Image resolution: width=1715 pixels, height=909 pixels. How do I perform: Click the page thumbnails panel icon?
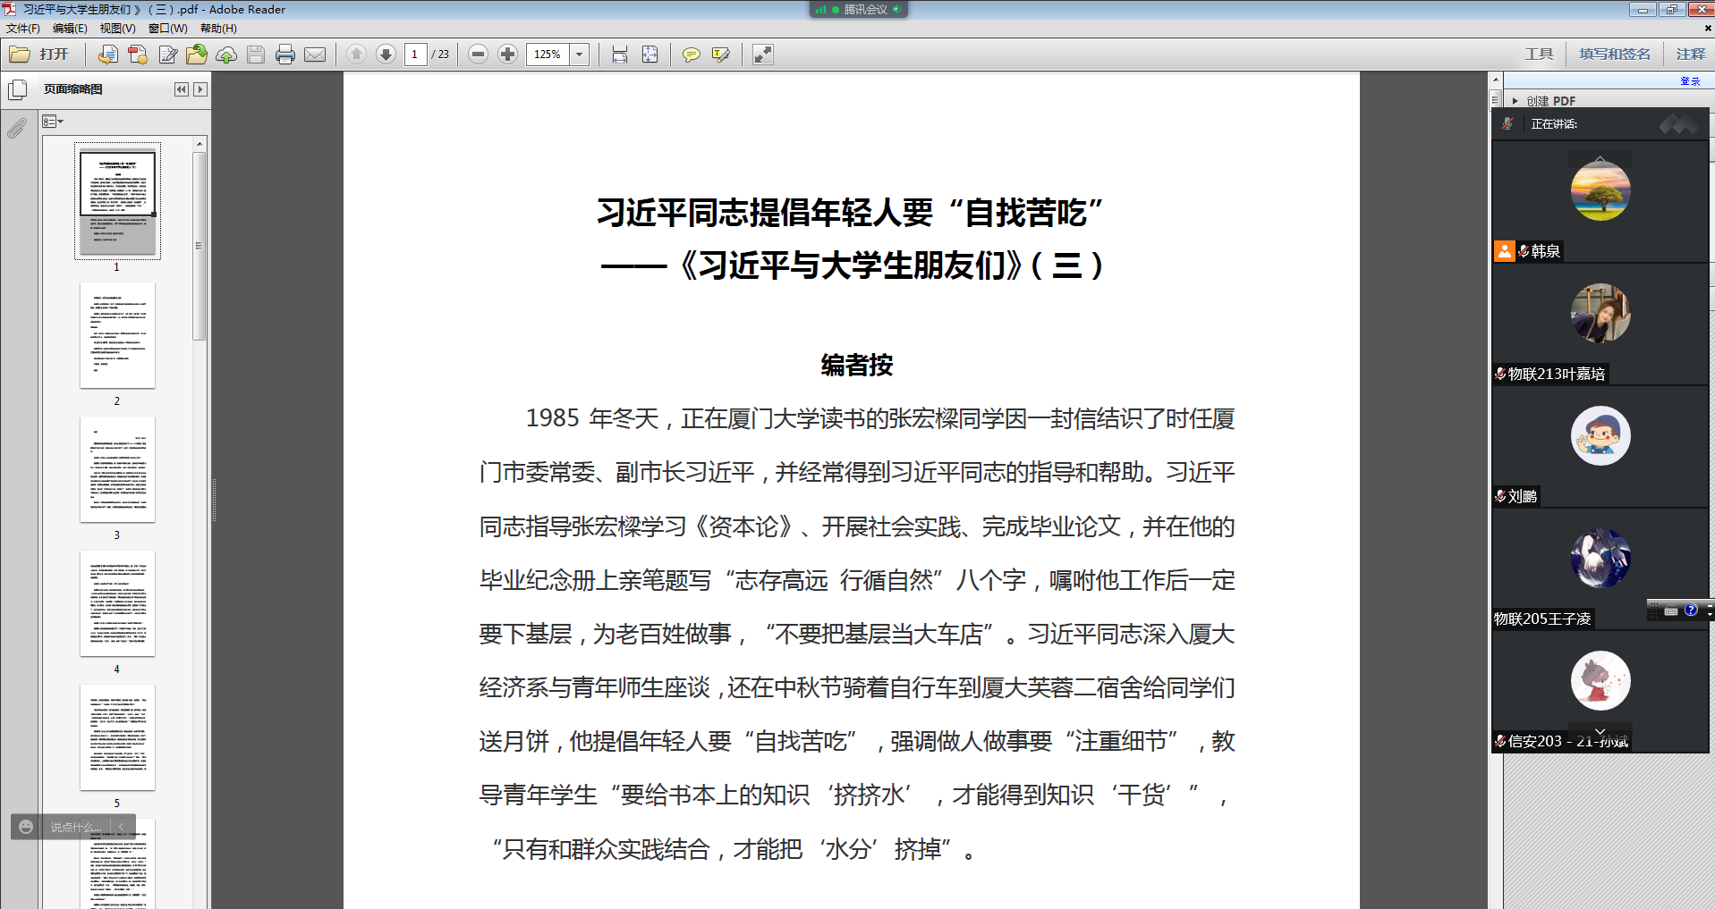pyautogui.click(x=17, y=90)
